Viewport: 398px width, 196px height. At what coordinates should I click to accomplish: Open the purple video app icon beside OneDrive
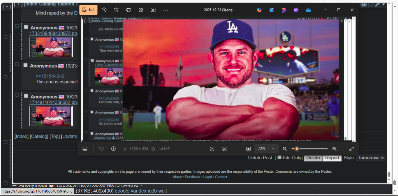tap(296, 10)
